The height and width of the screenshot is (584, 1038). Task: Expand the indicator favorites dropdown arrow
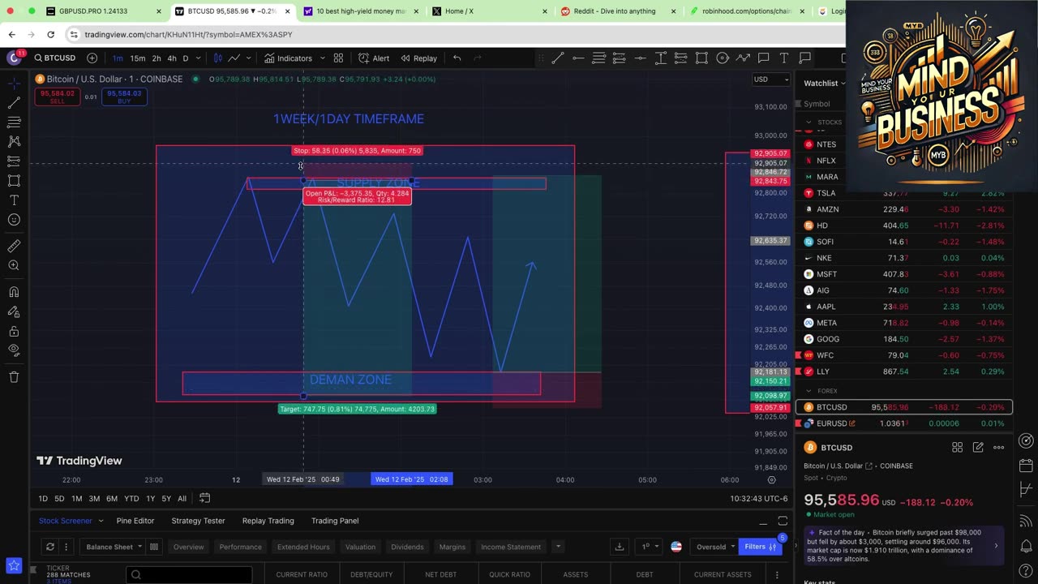click(x=322, y=58)
